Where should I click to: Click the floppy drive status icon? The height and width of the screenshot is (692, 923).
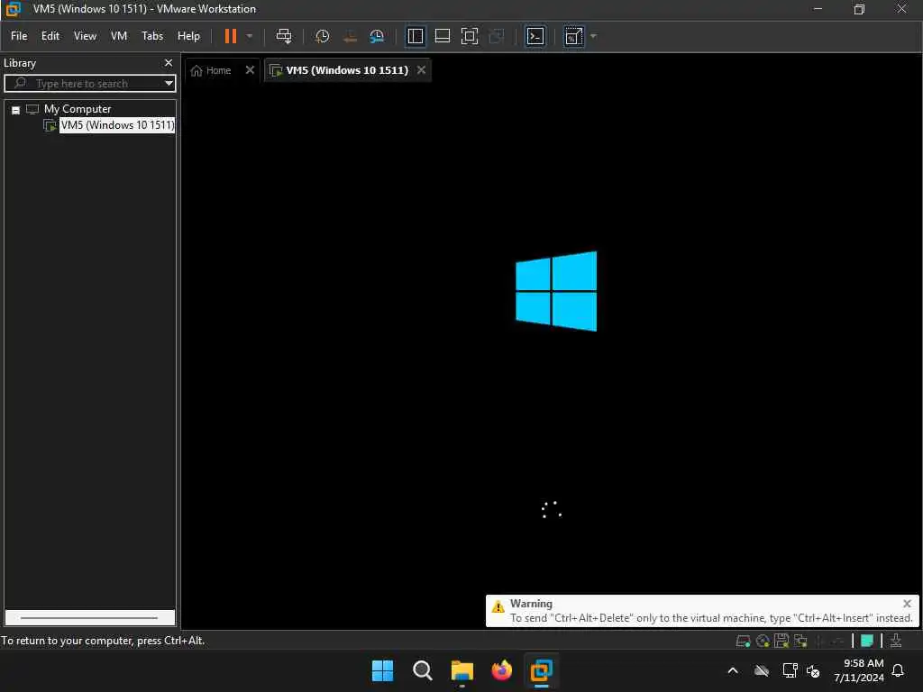[x=781, y=641]
